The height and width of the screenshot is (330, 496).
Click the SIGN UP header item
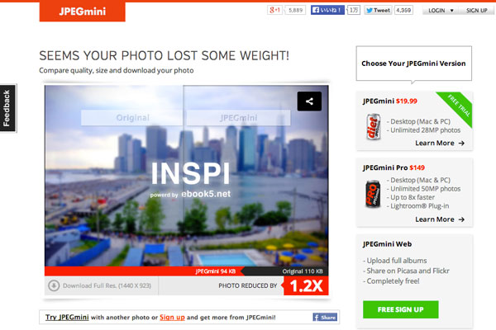477,11
